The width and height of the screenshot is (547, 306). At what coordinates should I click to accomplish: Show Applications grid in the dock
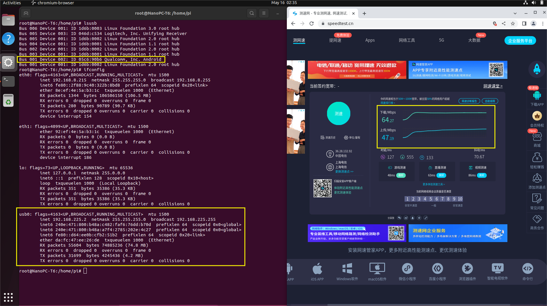[x=8, y=297]
